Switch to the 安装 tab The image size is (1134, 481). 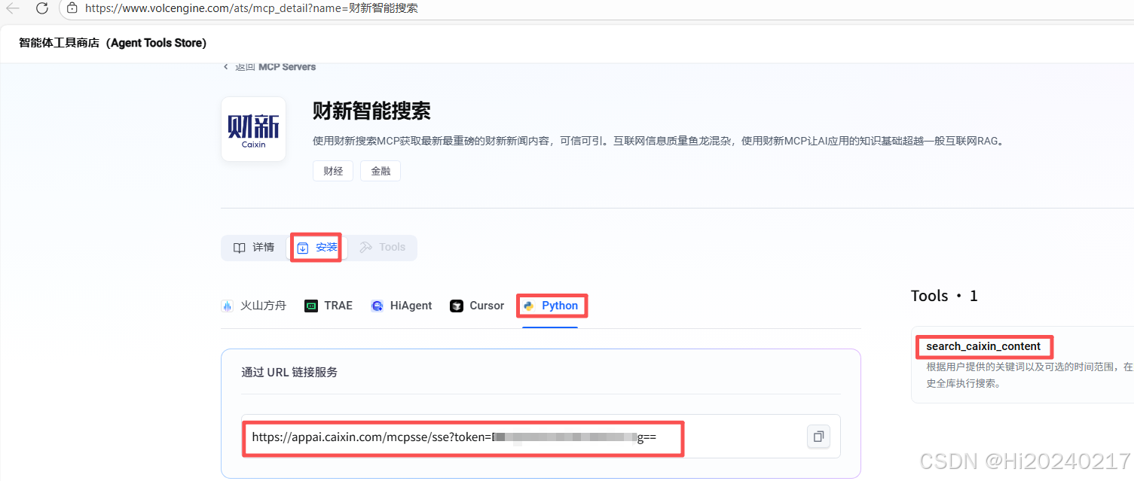coord(316,248)
